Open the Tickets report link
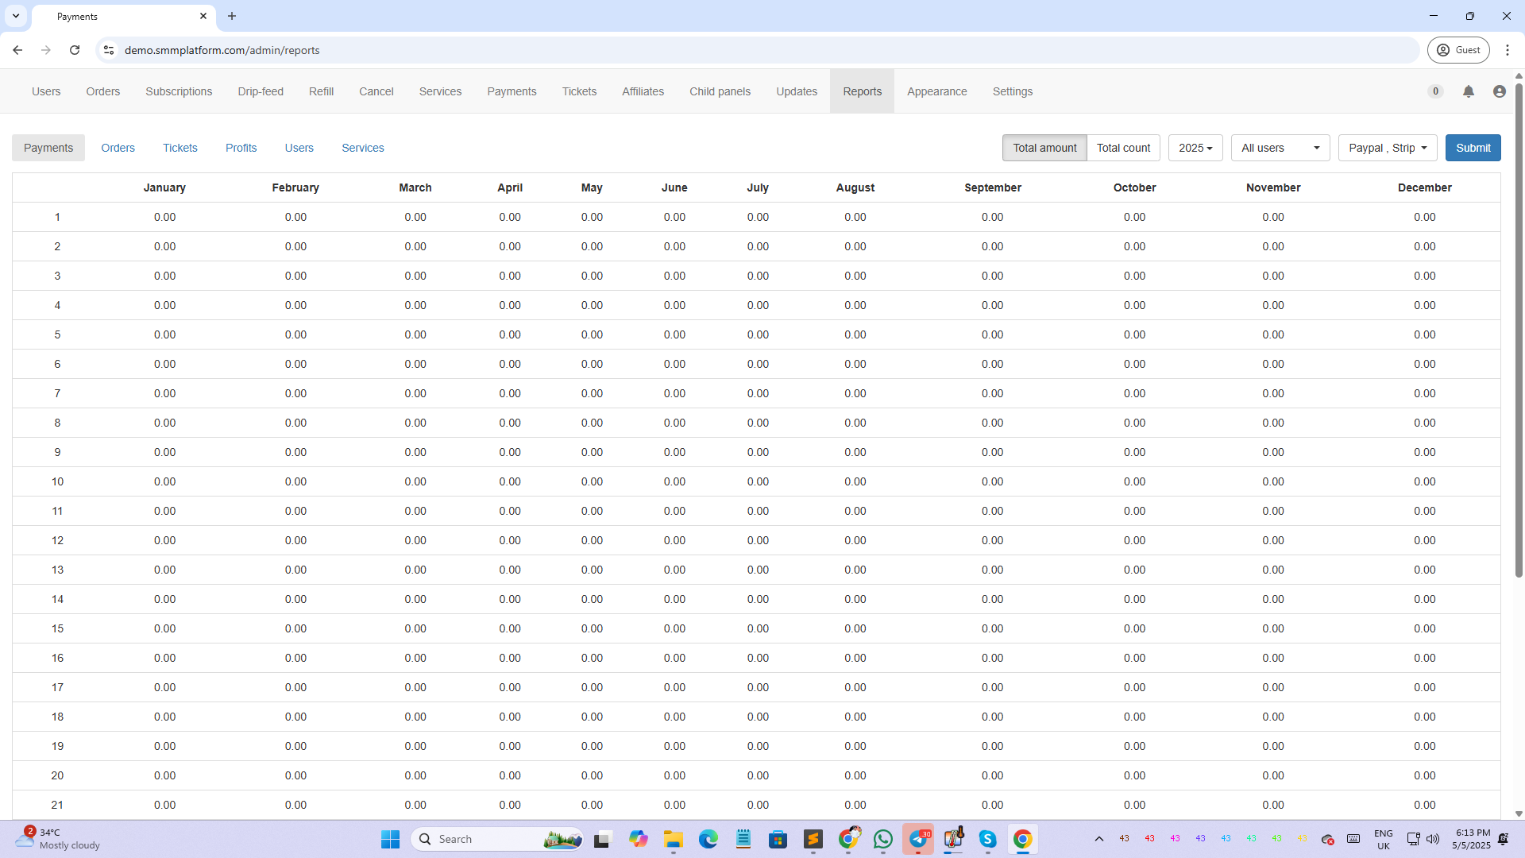Viewport: 1525px width, 858px height. point(180,148)
